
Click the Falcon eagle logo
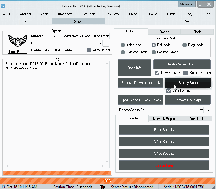pos(18,40)
